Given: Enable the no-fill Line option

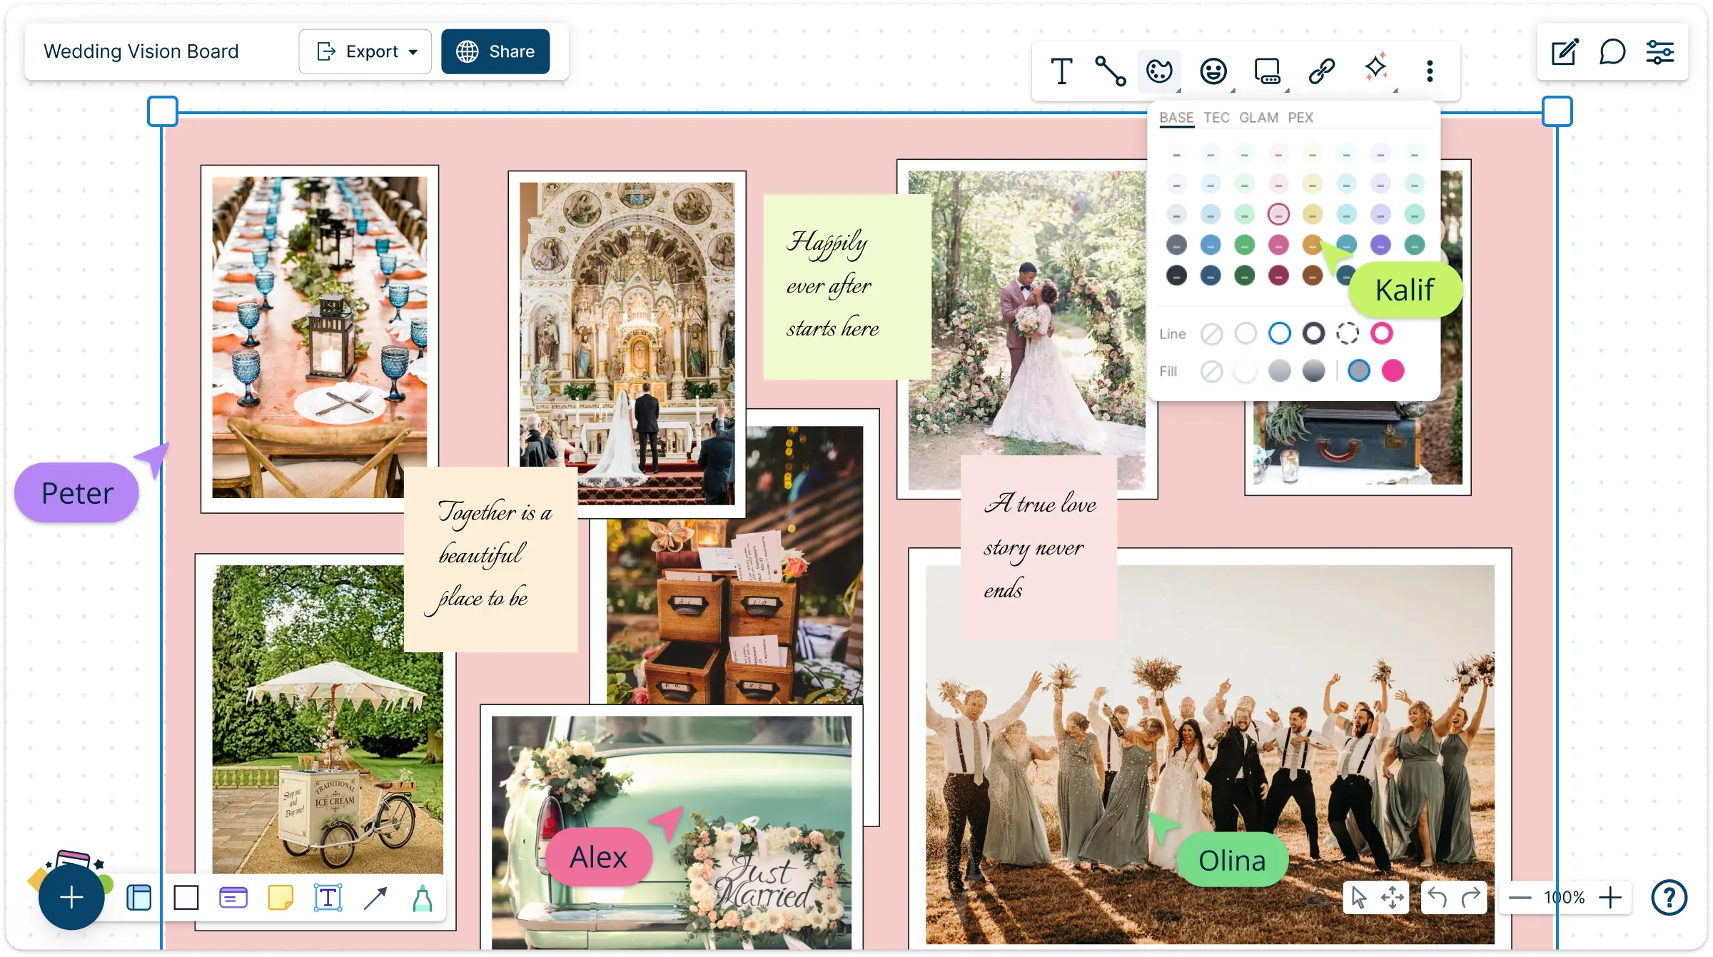Looking at the screenshot, I should pyautogui.click(x=1211, y=334).
